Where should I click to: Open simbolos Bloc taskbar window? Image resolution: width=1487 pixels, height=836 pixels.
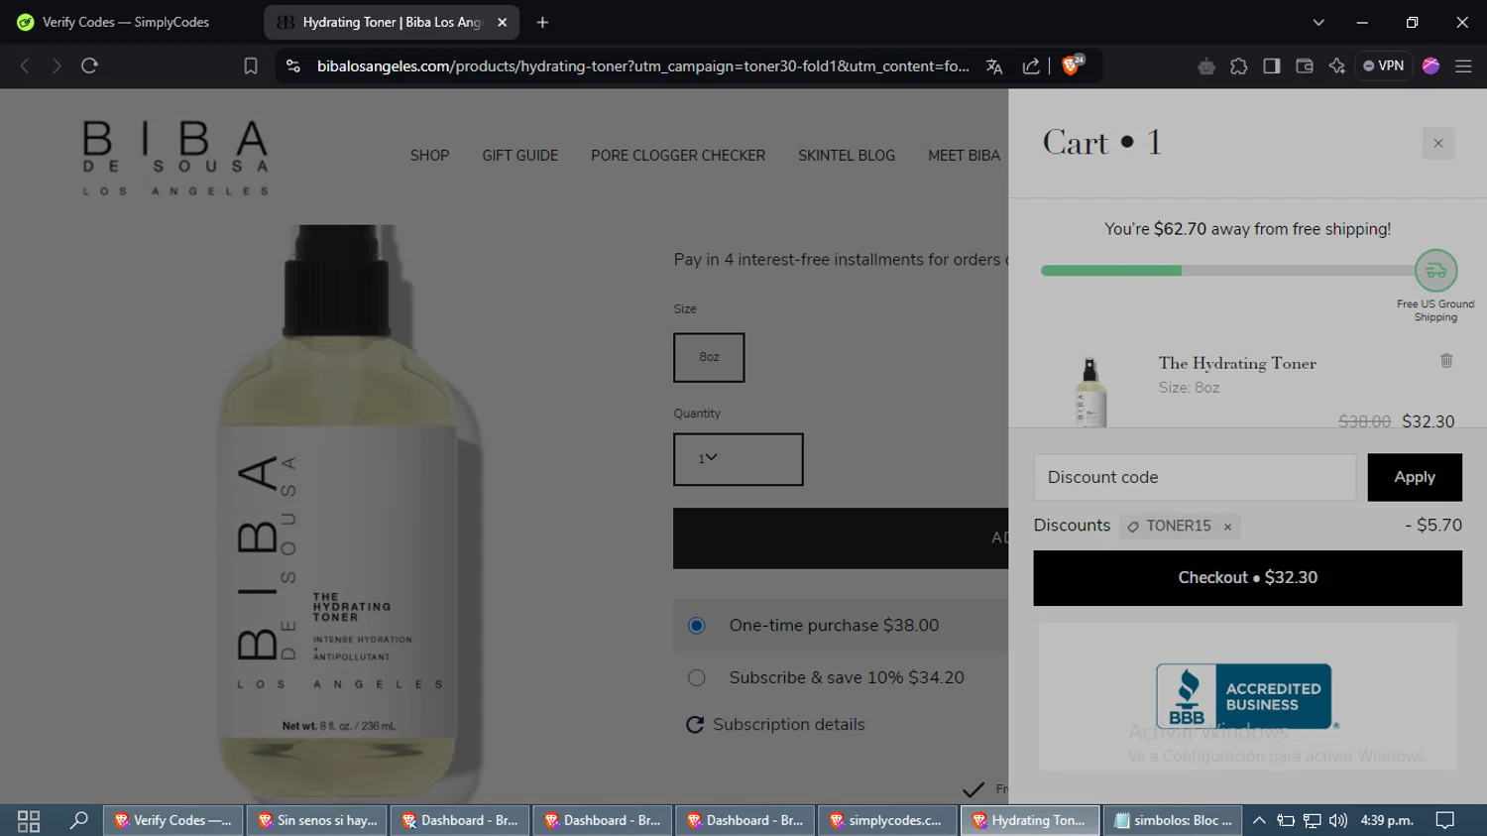(1173, 821)
